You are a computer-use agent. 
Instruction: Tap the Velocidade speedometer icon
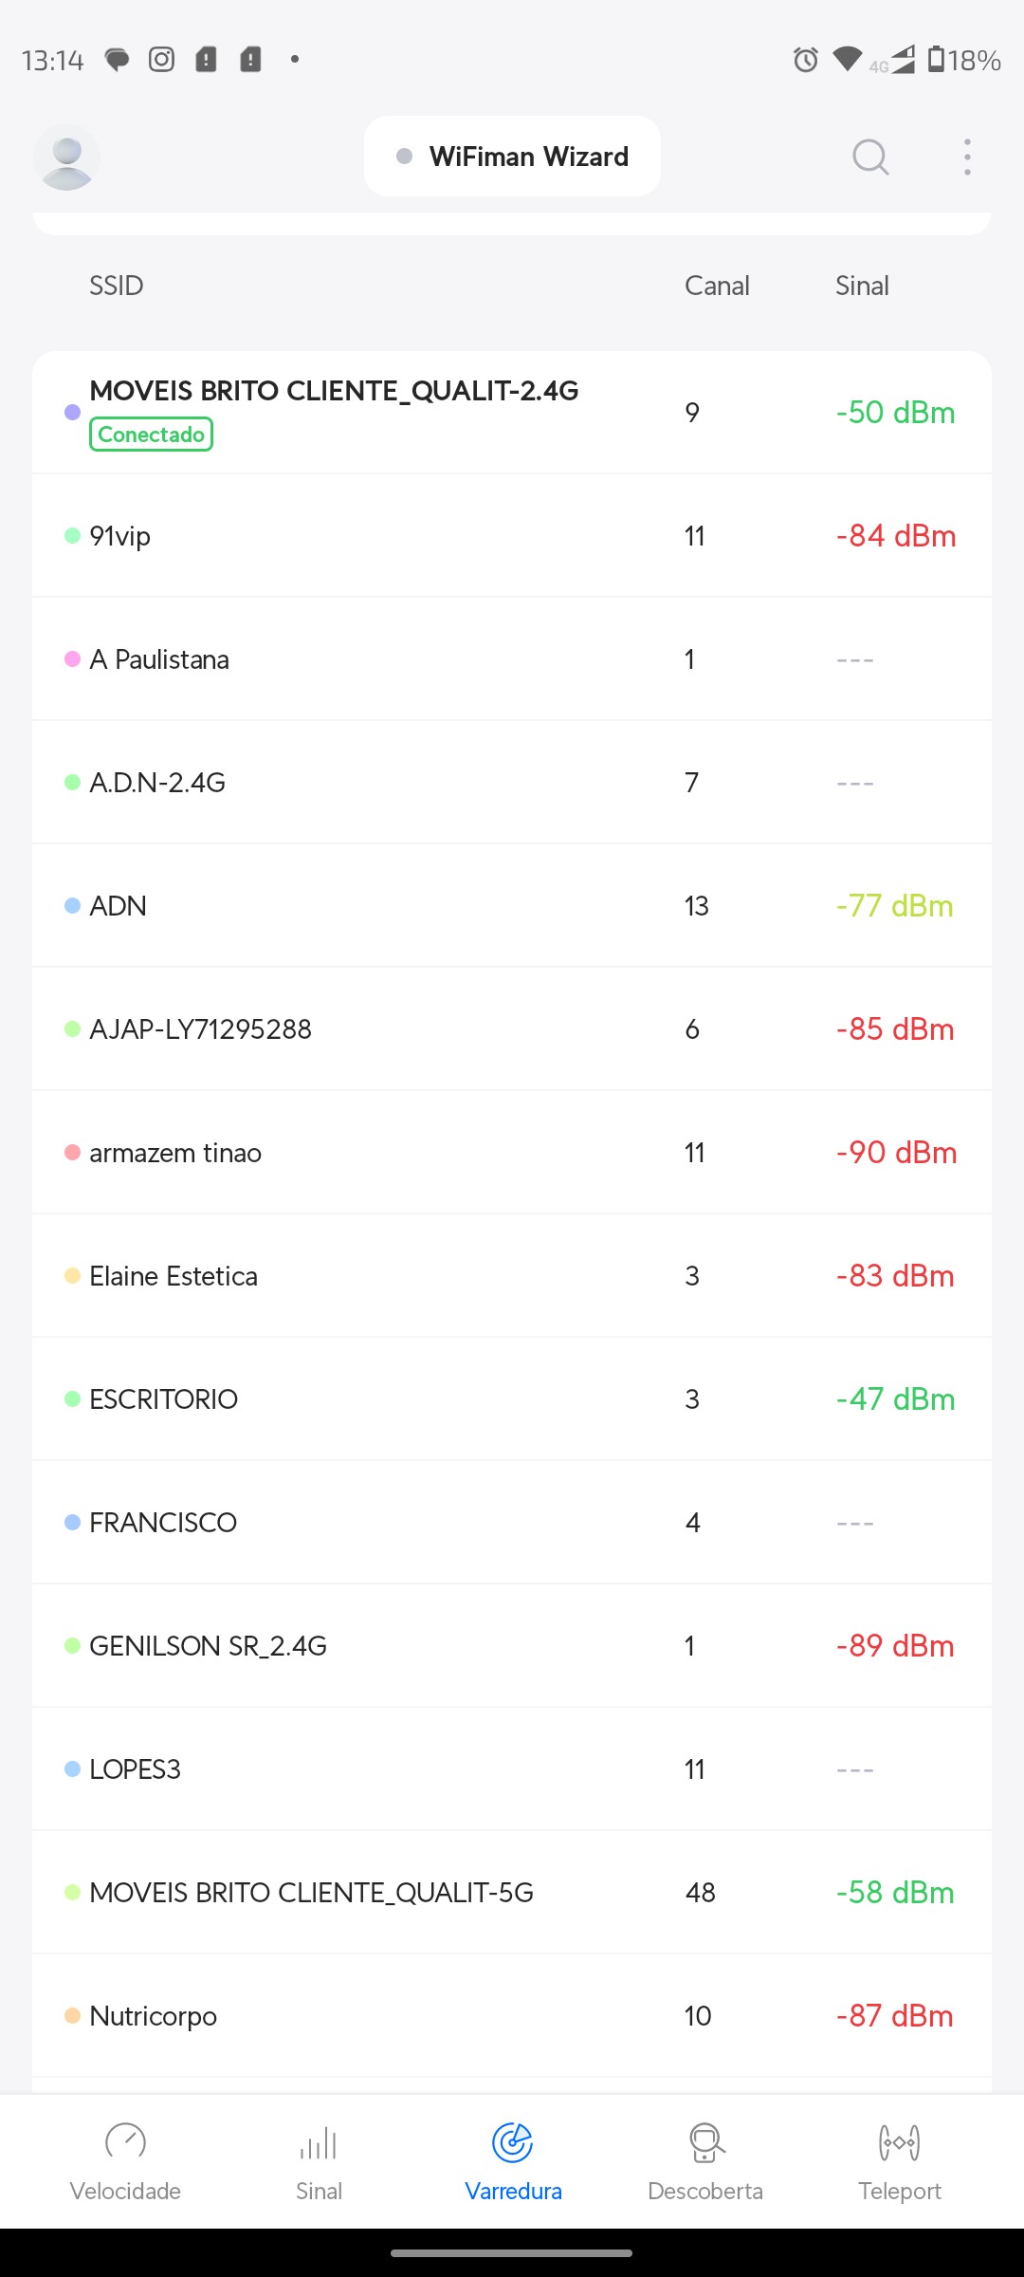click(x=125, y=2141)
